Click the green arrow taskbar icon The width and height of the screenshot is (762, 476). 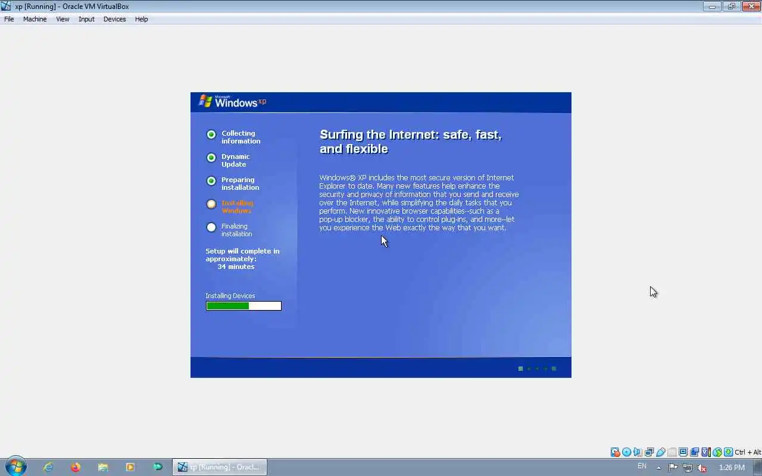158,467
